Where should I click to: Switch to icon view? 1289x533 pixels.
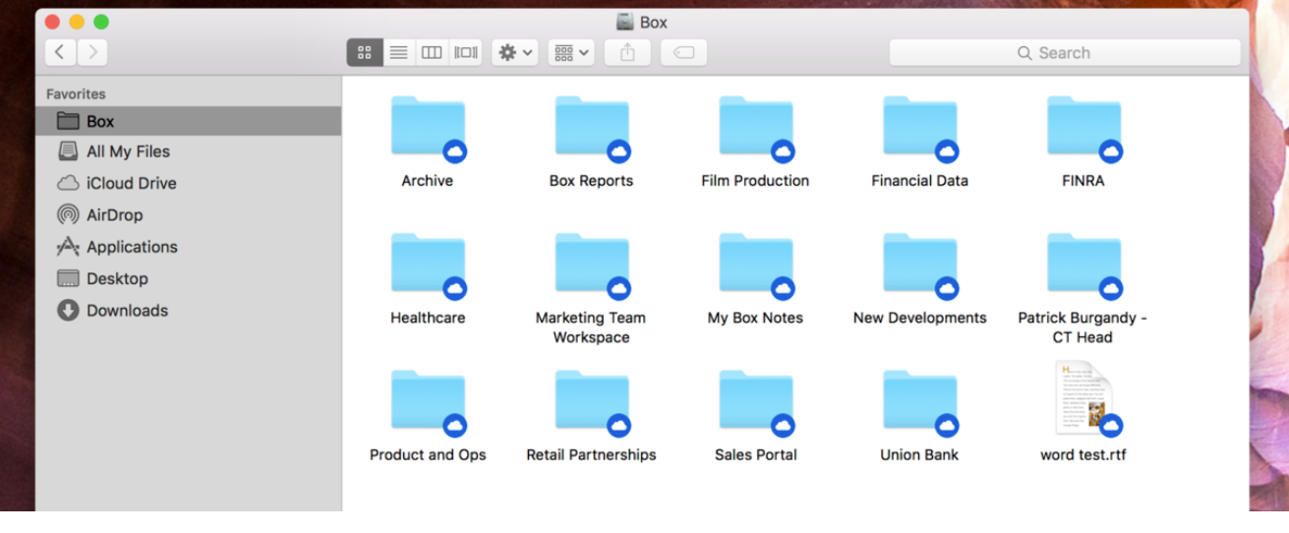pyautogui.click(x=365, y=53)
